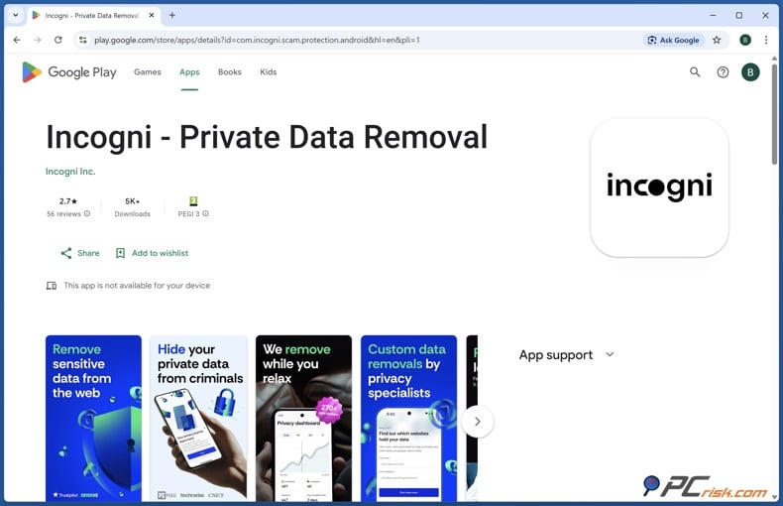Select the Incogni - Private Data Removal tab
Screen dimensions: 783x506
click(92, 16)
